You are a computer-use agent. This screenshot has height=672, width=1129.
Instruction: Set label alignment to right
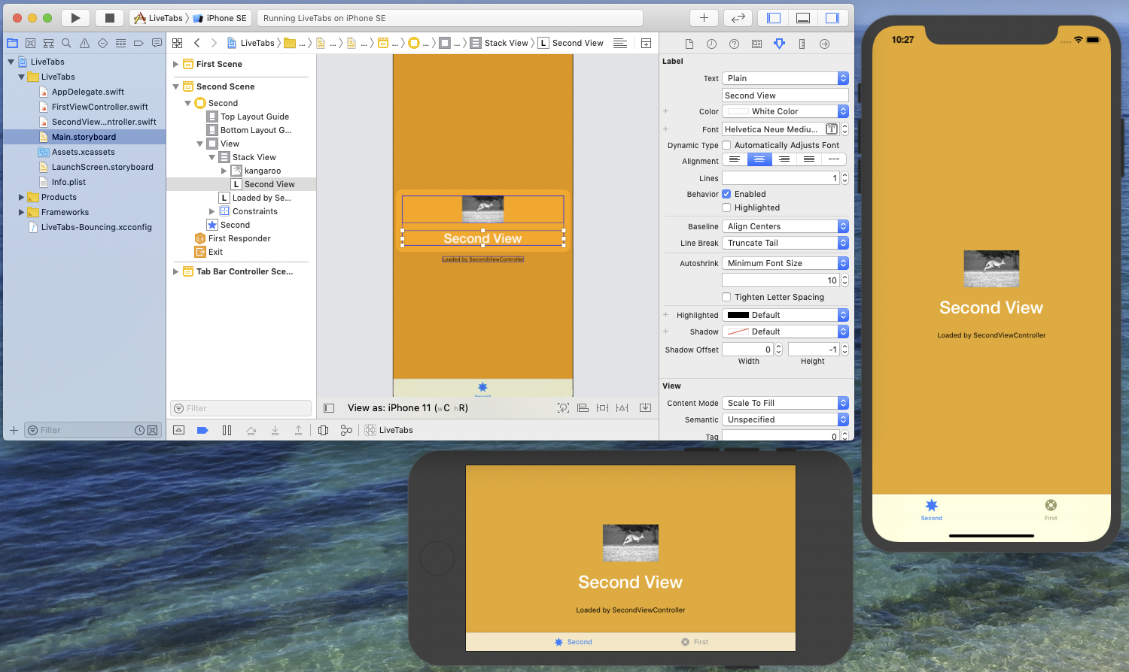click(x=784, y=159)
